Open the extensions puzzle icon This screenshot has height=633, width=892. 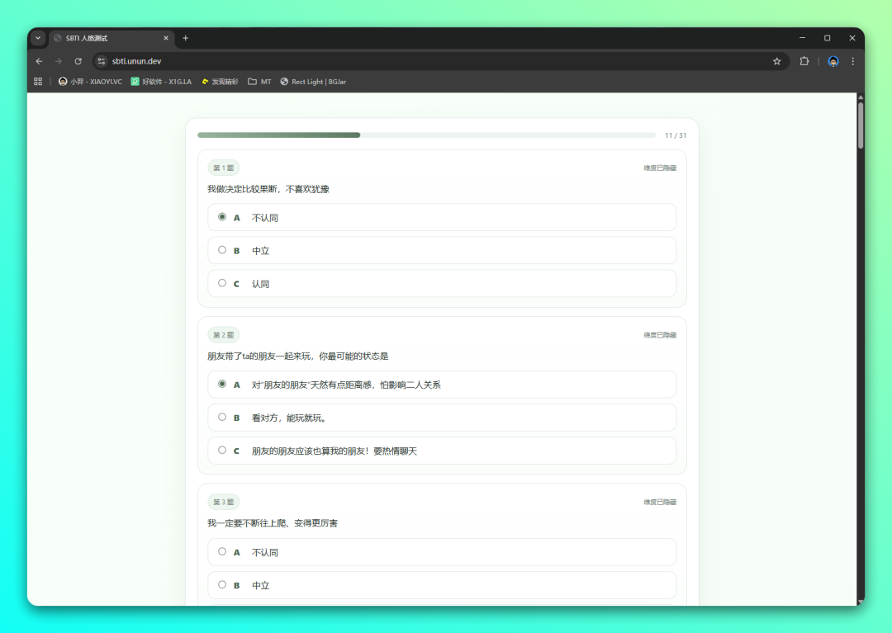804,61
